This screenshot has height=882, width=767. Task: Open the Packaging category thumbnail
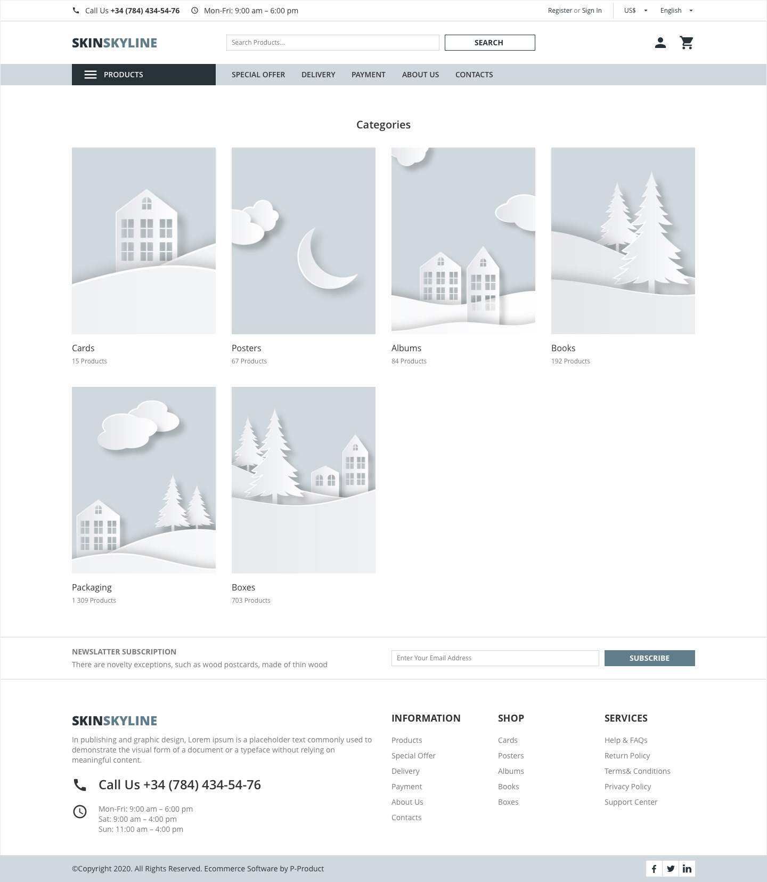tap(144, 480)
